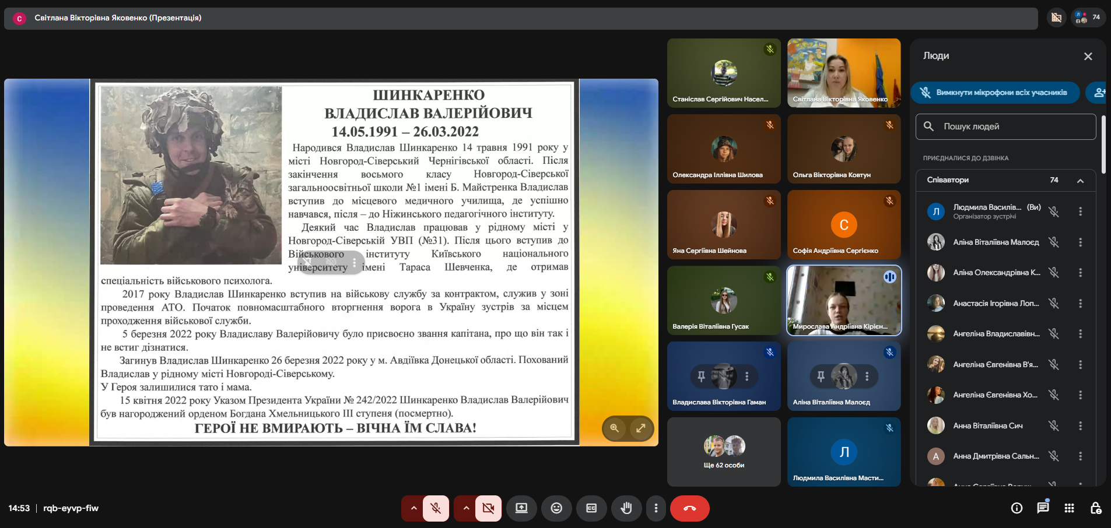The height and width of the screenshot is (528, 1111).
Task: Collapse the Співавтори section
Action: point(1080,181)
